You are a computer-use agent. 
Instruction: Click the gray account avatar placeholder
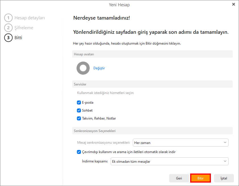coord(83,68)
